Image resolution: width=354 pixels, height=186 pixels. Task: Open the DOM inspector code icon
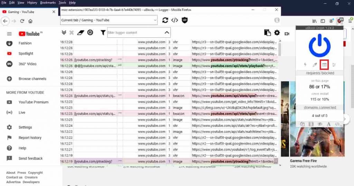(175, 20)
